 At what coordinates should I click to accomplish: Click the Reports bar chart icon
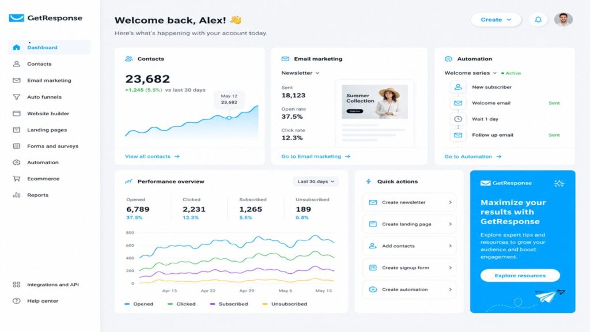[x=16, y=195]
